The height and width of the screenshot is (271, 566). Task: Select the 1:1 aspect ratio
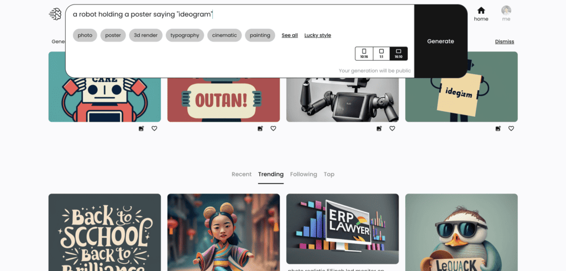coord(381,54)
